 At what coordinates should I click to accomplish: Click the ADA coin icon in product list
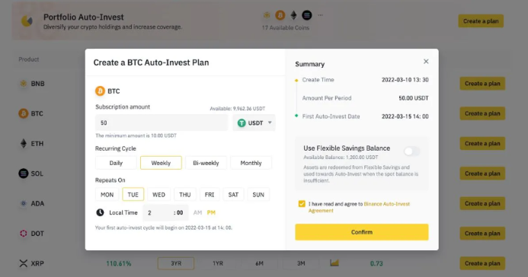click(x=23, y=203)
